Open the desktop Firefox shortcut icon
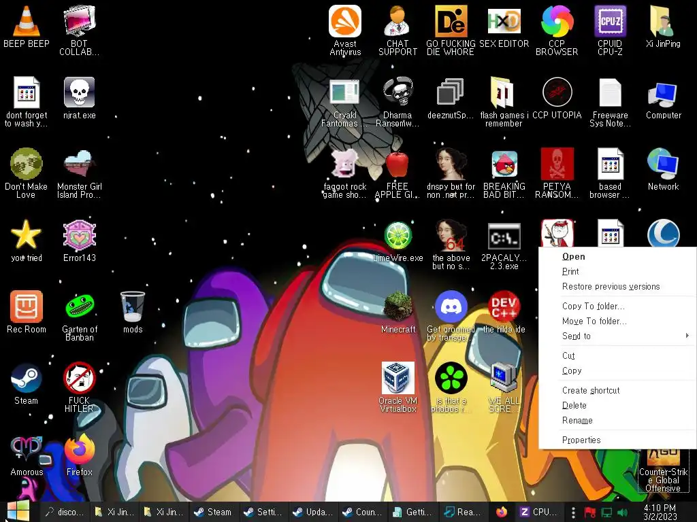Image resolution: width=697 pixels, height=522 pixels. click(79, 449)
